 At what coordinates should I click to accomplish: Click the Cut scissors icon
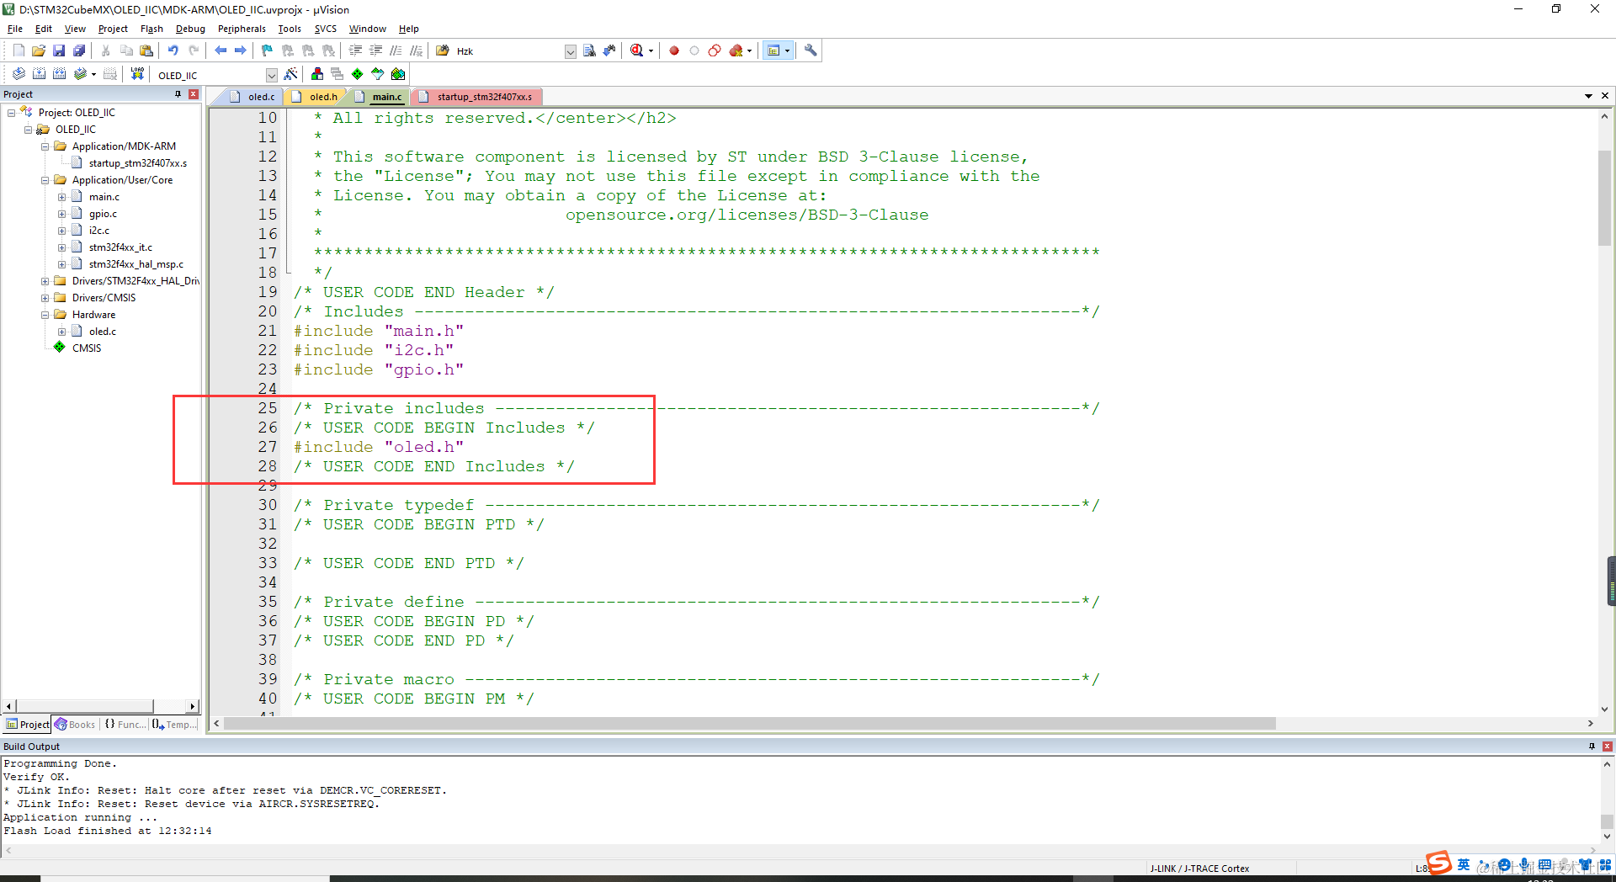106,50
